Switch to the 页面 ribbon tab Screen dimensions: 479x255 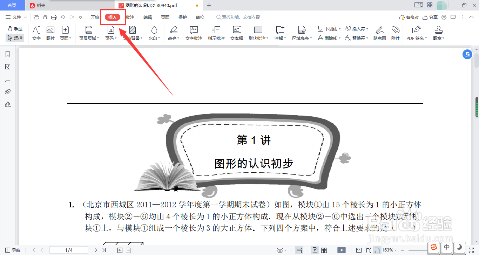point(165,17)
